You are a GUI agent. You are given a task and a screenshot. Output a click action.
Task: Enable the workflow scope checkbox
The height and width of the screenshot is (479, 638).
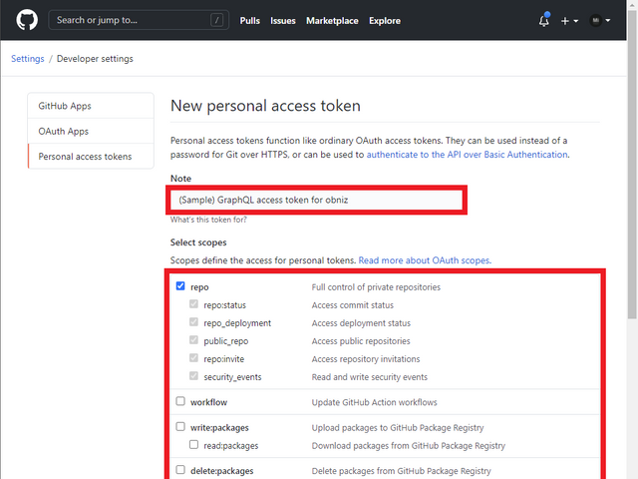tap(180, 401)
